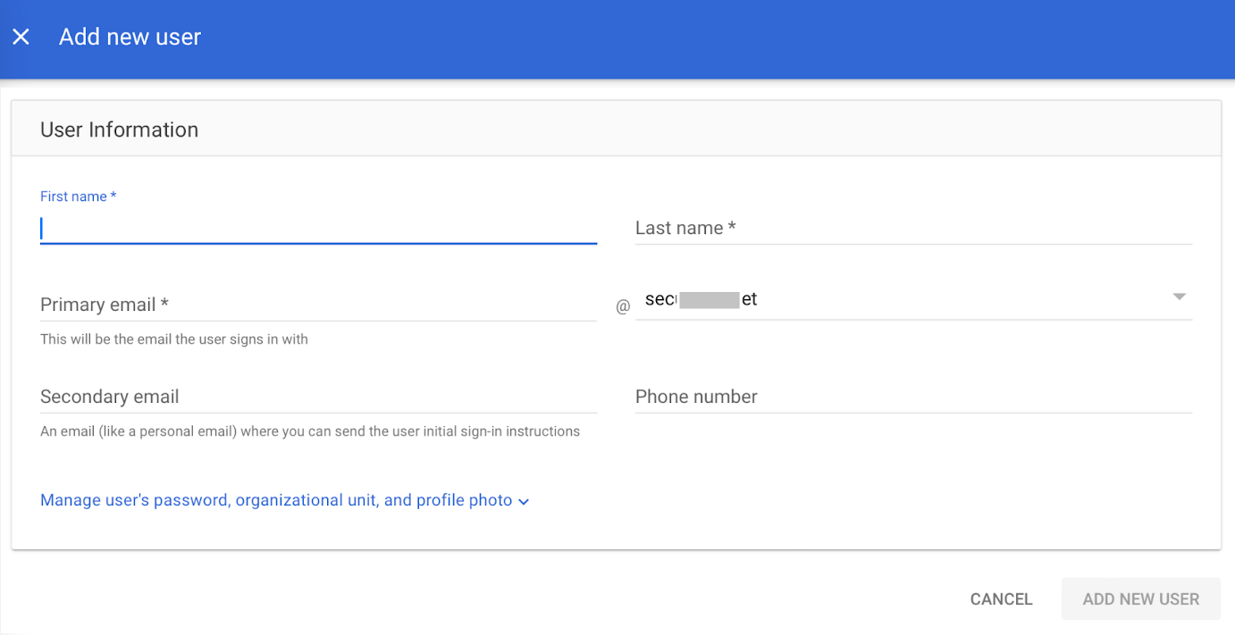Image resolution: width=1235 pixels, height=635 pixels.
Task: Click the secondary email hint about sign-in instructions
Action: 310,431
